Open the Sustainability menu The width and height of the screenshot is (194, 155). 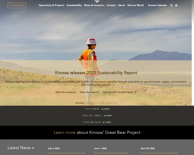(x=74, y=5)
